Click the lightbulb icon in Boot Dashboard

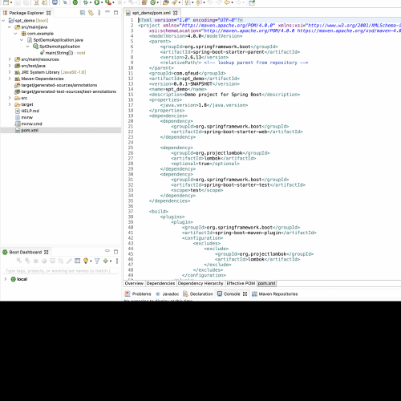click(86, 261)
